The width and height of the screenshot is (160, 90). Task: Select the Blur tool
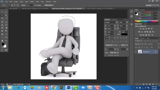(2, 31)
